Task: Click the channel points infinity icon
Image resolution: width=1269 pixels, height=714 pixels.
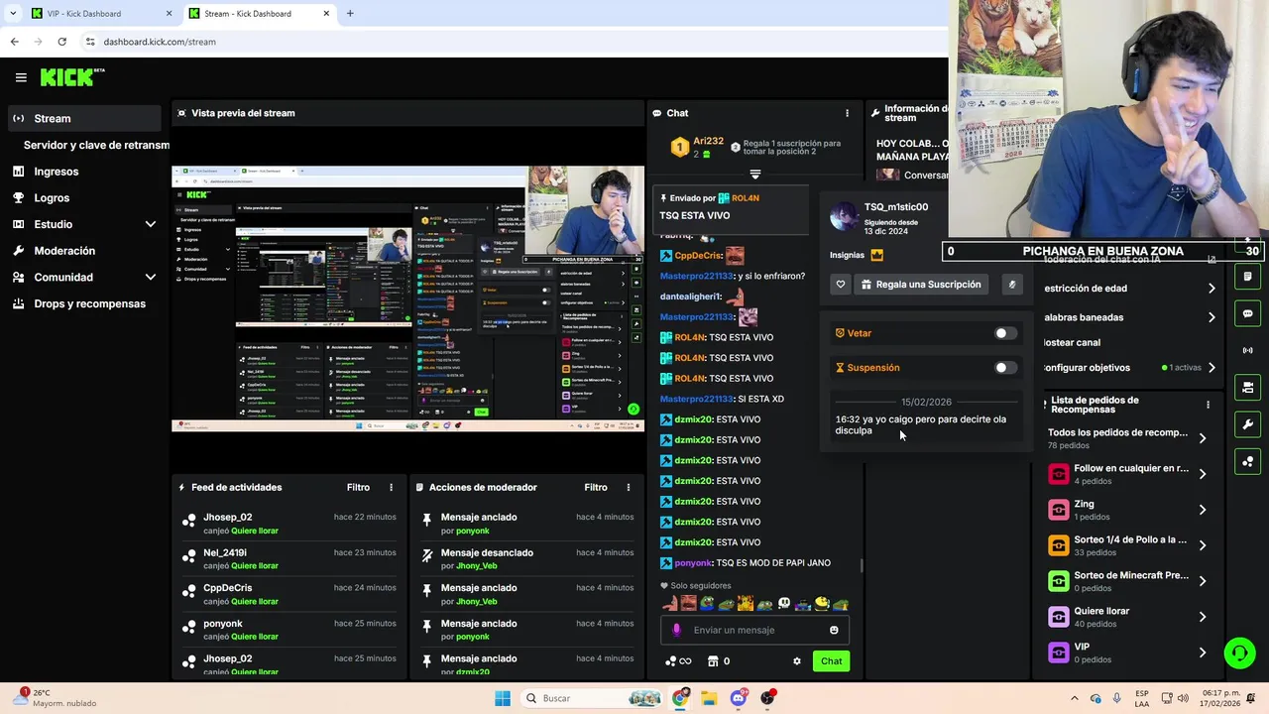Action: [x=679, y=661]
